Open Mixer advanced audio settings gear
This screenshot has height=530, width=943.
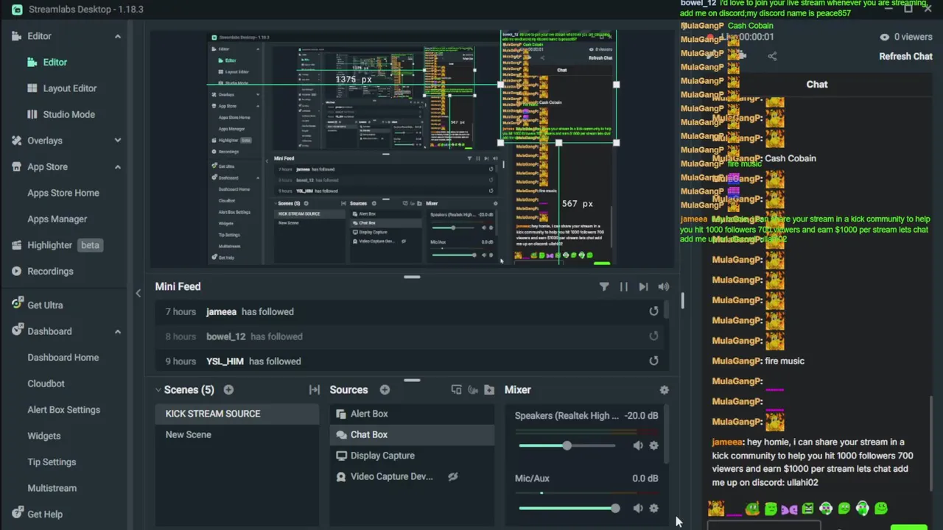tap(665, 390)
